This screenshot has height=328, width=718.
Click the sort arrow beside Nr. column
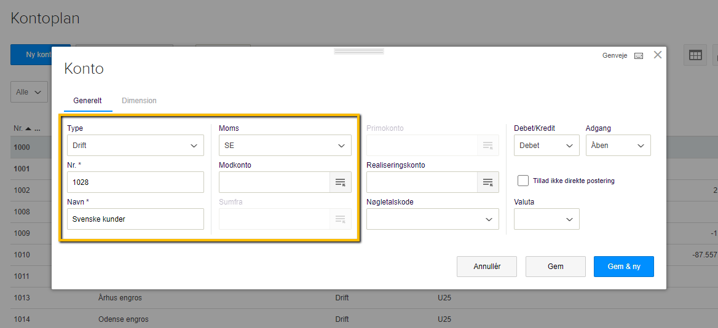[x=28, y=128]
